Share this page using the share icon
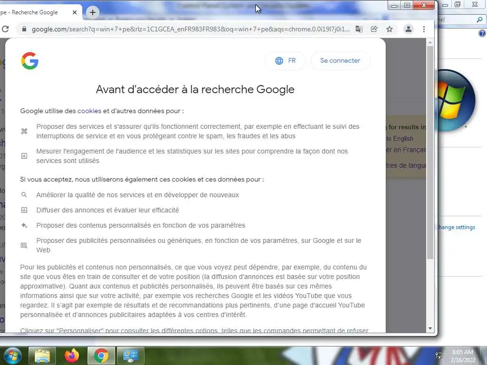This screenshot has height=365, width=487. (374, 29)
